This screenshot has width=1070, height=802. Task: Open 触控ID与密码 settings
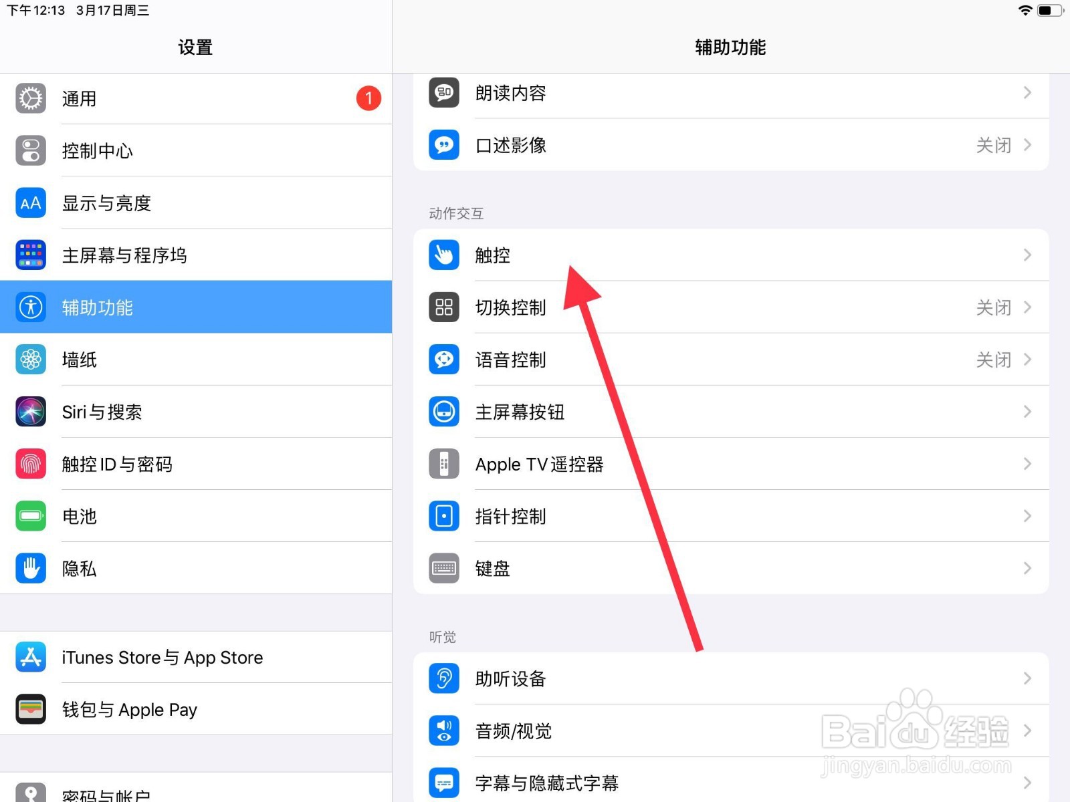pos(196,463)
